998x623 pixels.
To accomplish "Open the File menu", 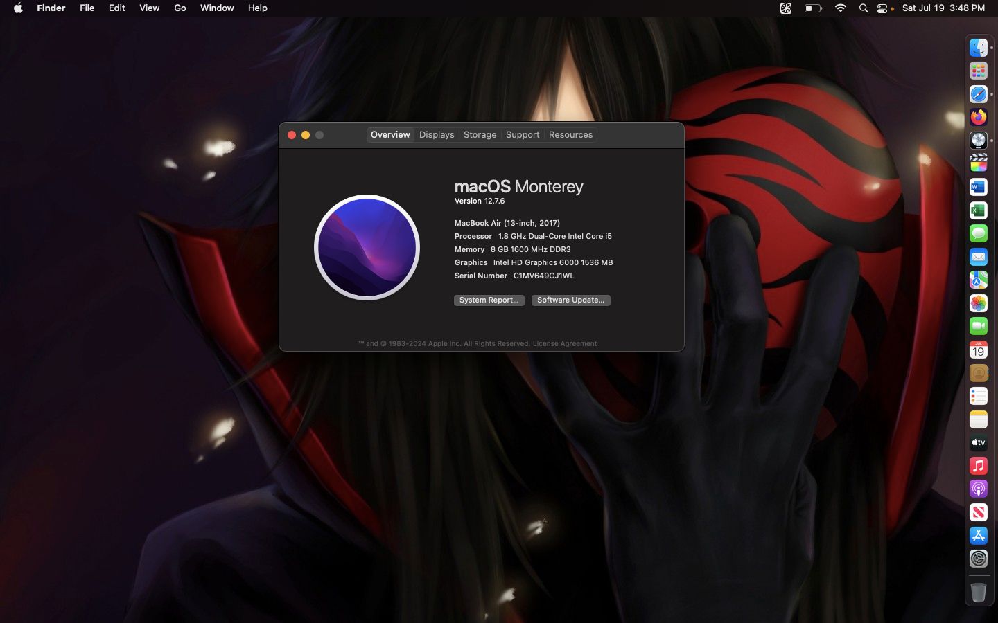I will pyautogui.click(x=87, y=8).
